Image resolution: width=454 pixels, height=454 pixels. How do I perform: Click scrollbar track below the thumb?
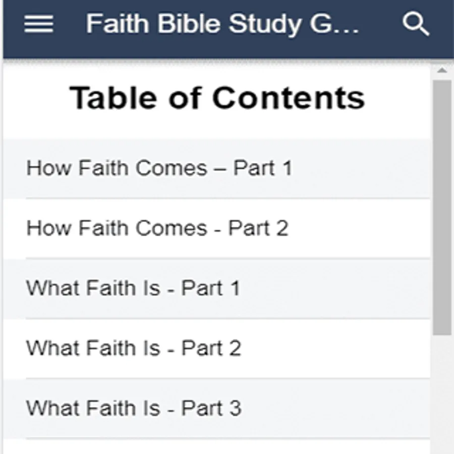442,394
